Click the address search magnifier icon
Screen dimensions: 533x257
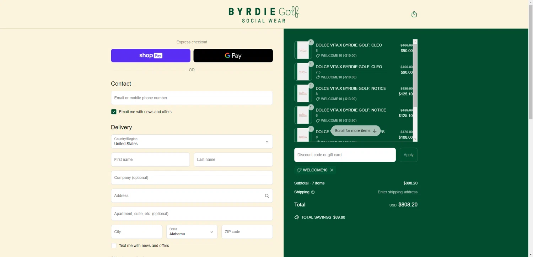click(267, 196)
